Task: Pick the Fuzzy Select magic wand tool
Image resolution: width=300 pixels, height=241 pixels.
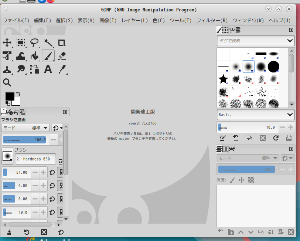Action: (48, 43)
